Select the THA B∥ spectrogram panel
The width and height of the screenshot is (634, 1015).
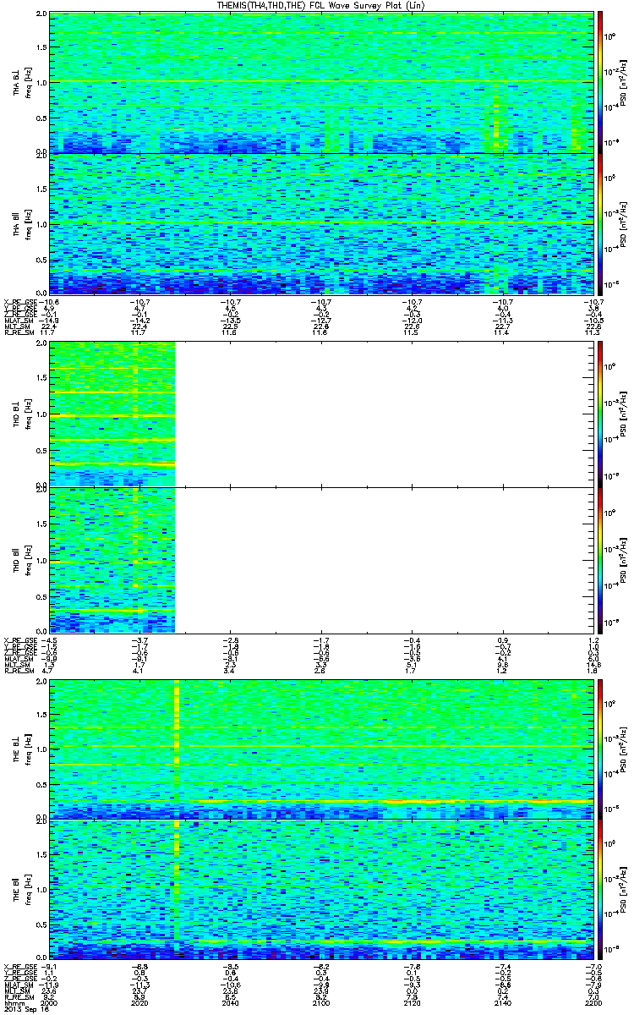[x=322, y=223]
